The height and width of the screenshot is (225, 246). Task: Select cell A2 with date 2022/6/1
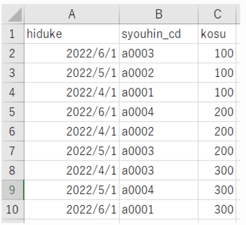coord(72,53)
